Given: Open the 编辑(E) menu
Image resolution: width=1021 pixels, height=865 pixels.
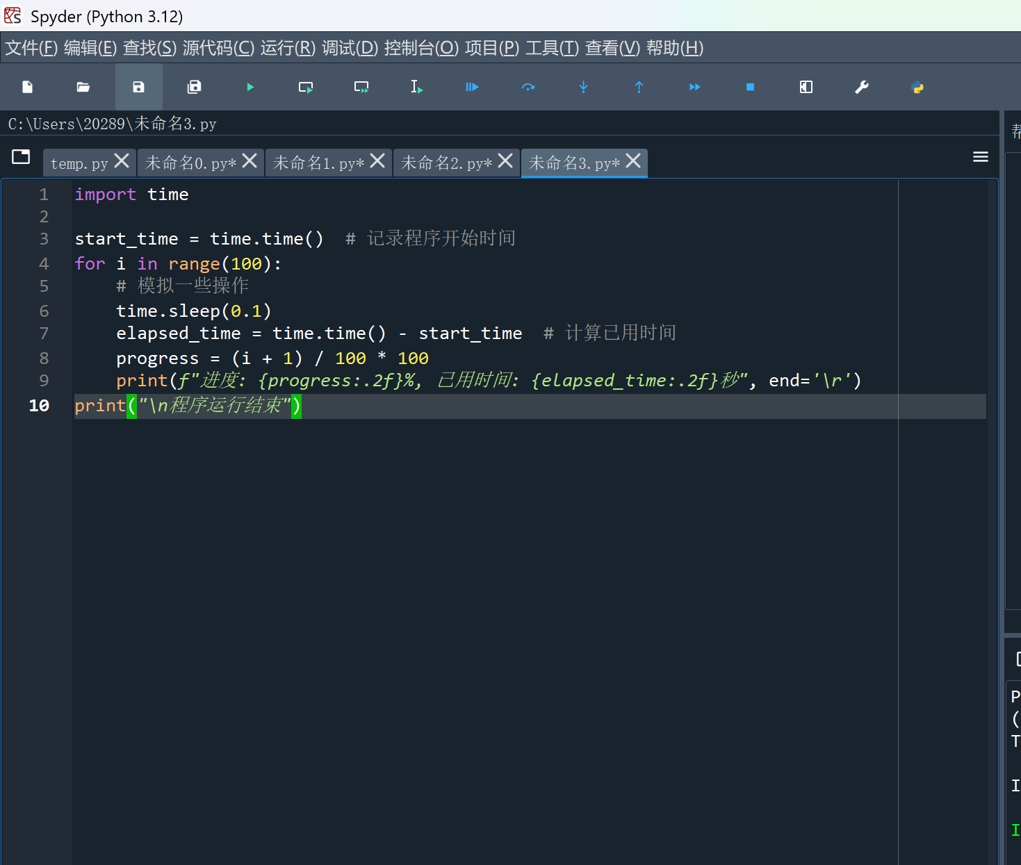Looking at the screenshot, I should [x=90, y=48].
